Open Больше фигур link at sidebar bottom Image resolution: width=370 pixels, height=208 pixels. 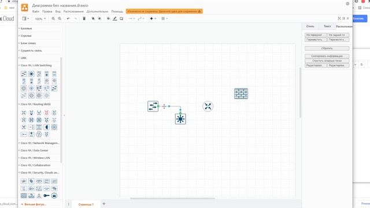point(34,204)
